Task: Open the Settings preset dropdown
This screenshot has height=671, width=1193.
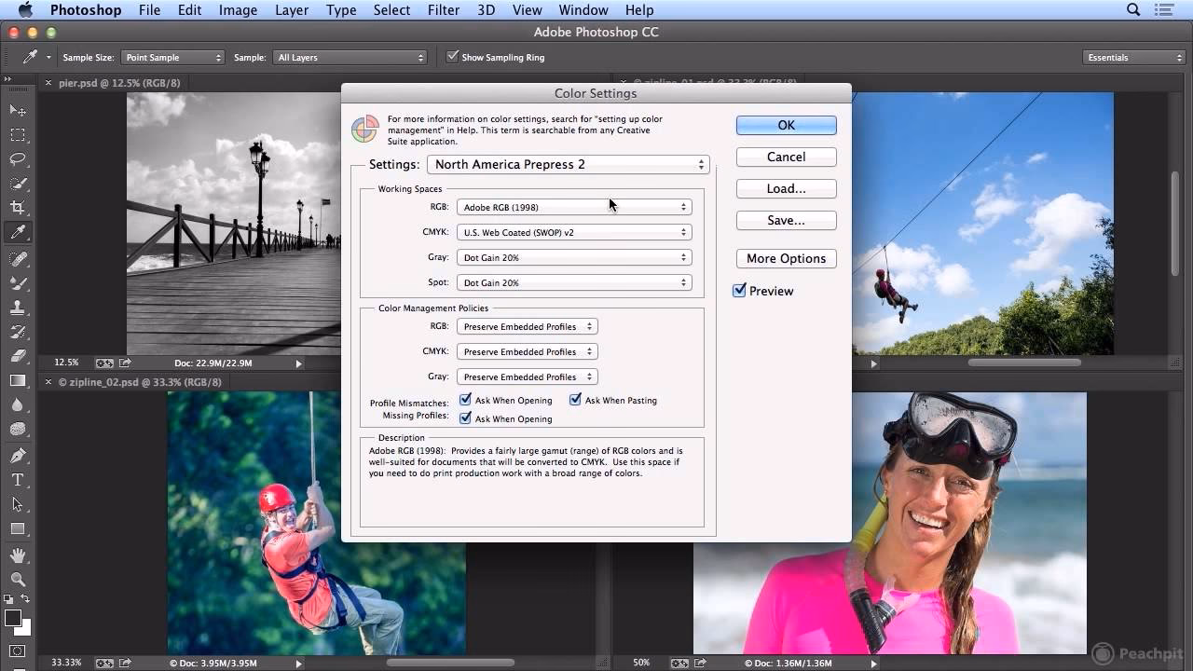Action: click(568, 163)
